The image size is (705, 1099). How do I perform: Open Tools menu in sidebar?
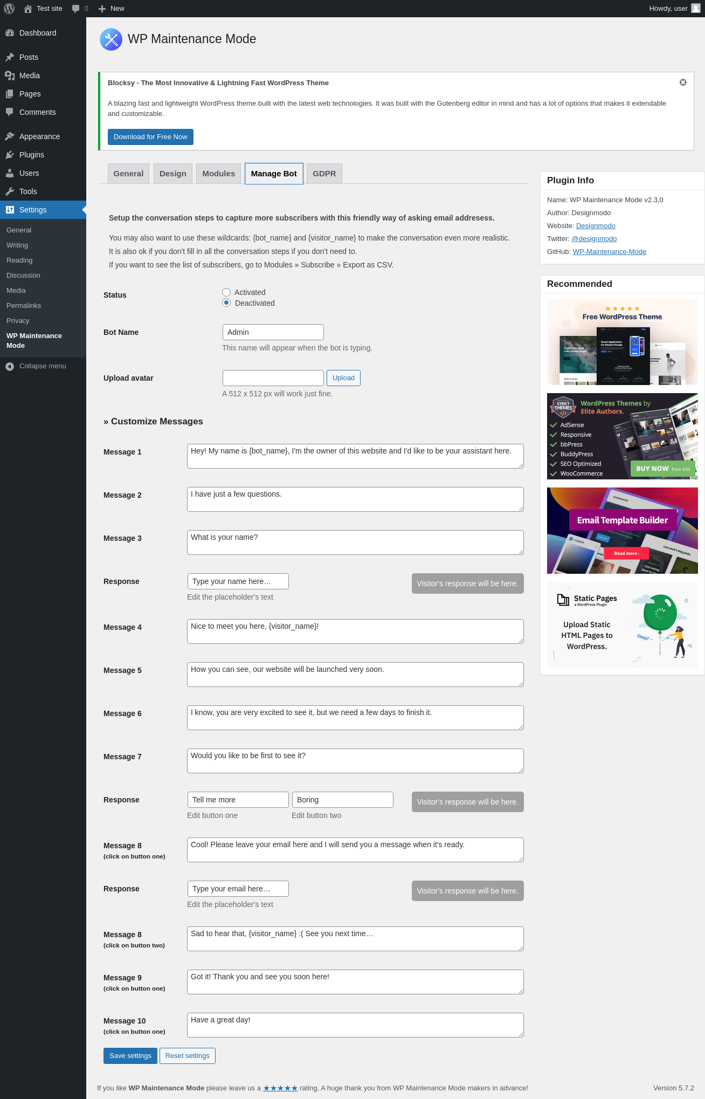coord(43,191)
